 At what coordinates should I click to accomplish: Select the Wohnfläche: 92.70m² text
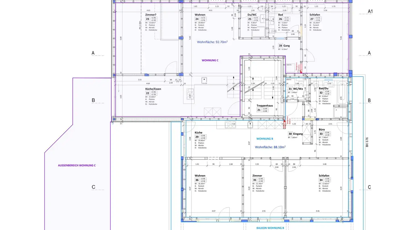(x=212, y=42)
